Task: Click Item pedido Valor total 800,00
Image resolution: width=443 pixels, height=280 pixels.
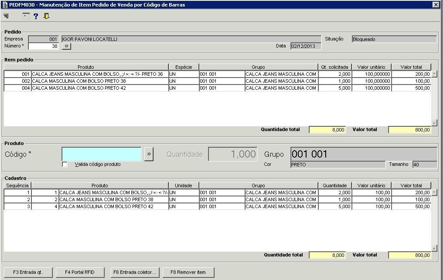Action: tap(410, 130)
